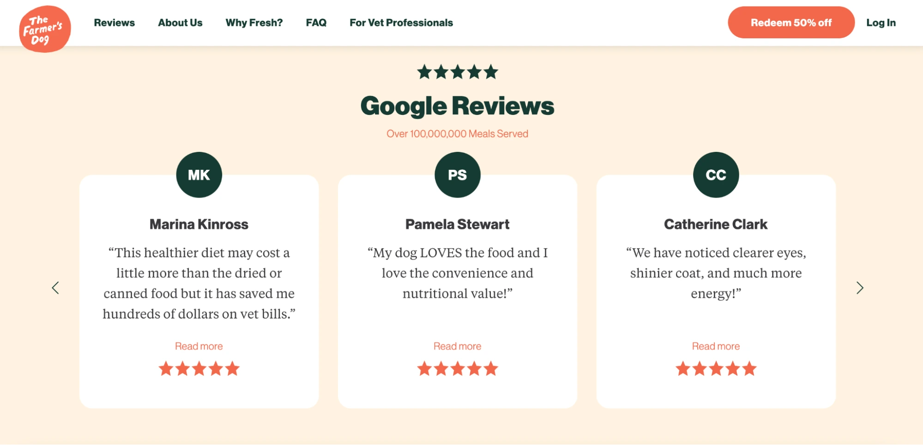The width and height of the screenshot is (923, 445).
Task: Show the next set of reviews
Action: (860, 288)
